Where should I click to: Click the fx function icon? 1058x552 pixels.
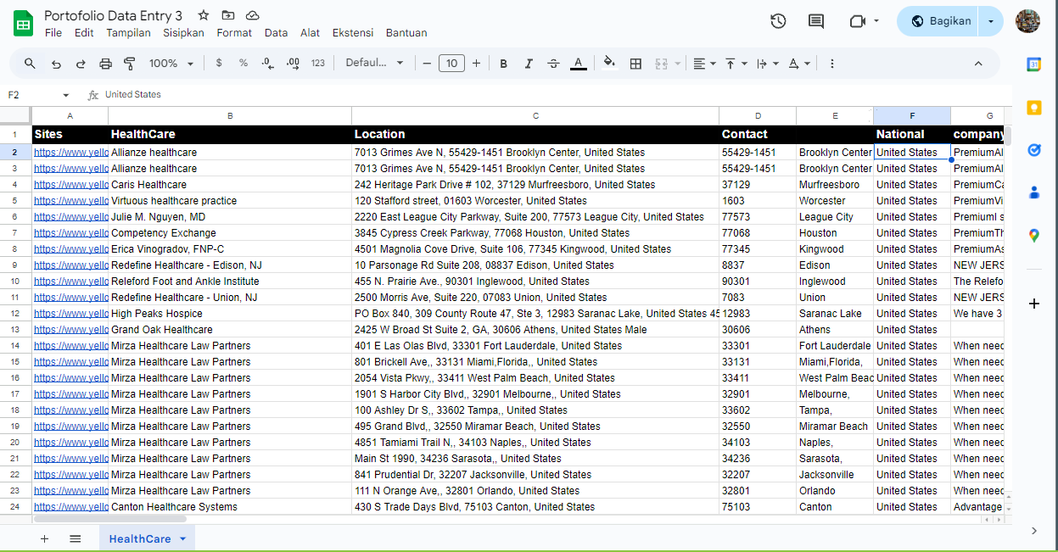point(93,95)
